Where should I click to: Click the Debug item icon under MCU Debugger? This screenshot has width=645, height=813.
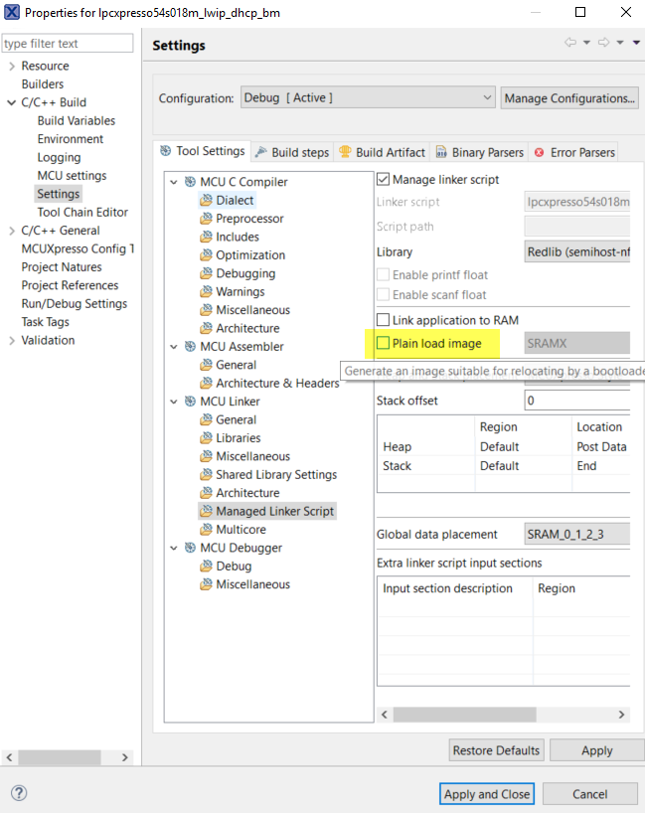[206, 566]
